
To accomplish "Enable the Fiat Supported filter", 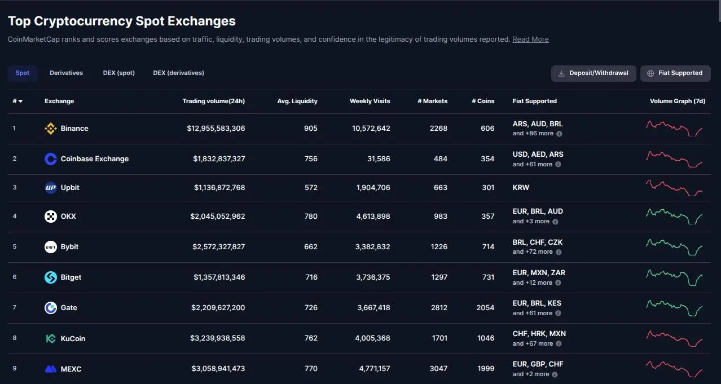I will [x=675, y=73].
